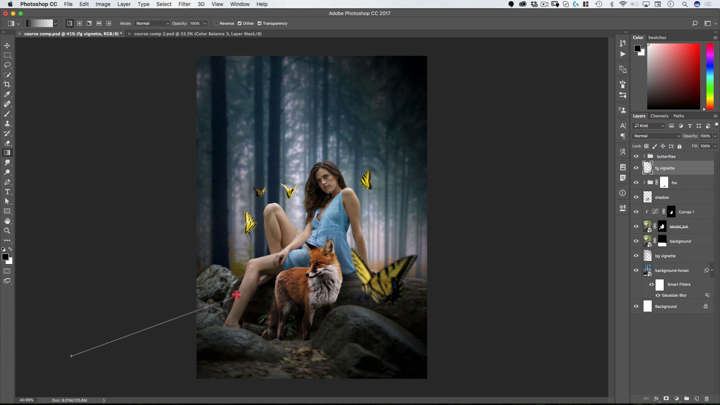Enable the Reverse checkbox
Viewport: 720px width, 405px height.
[x=216, y=23]
